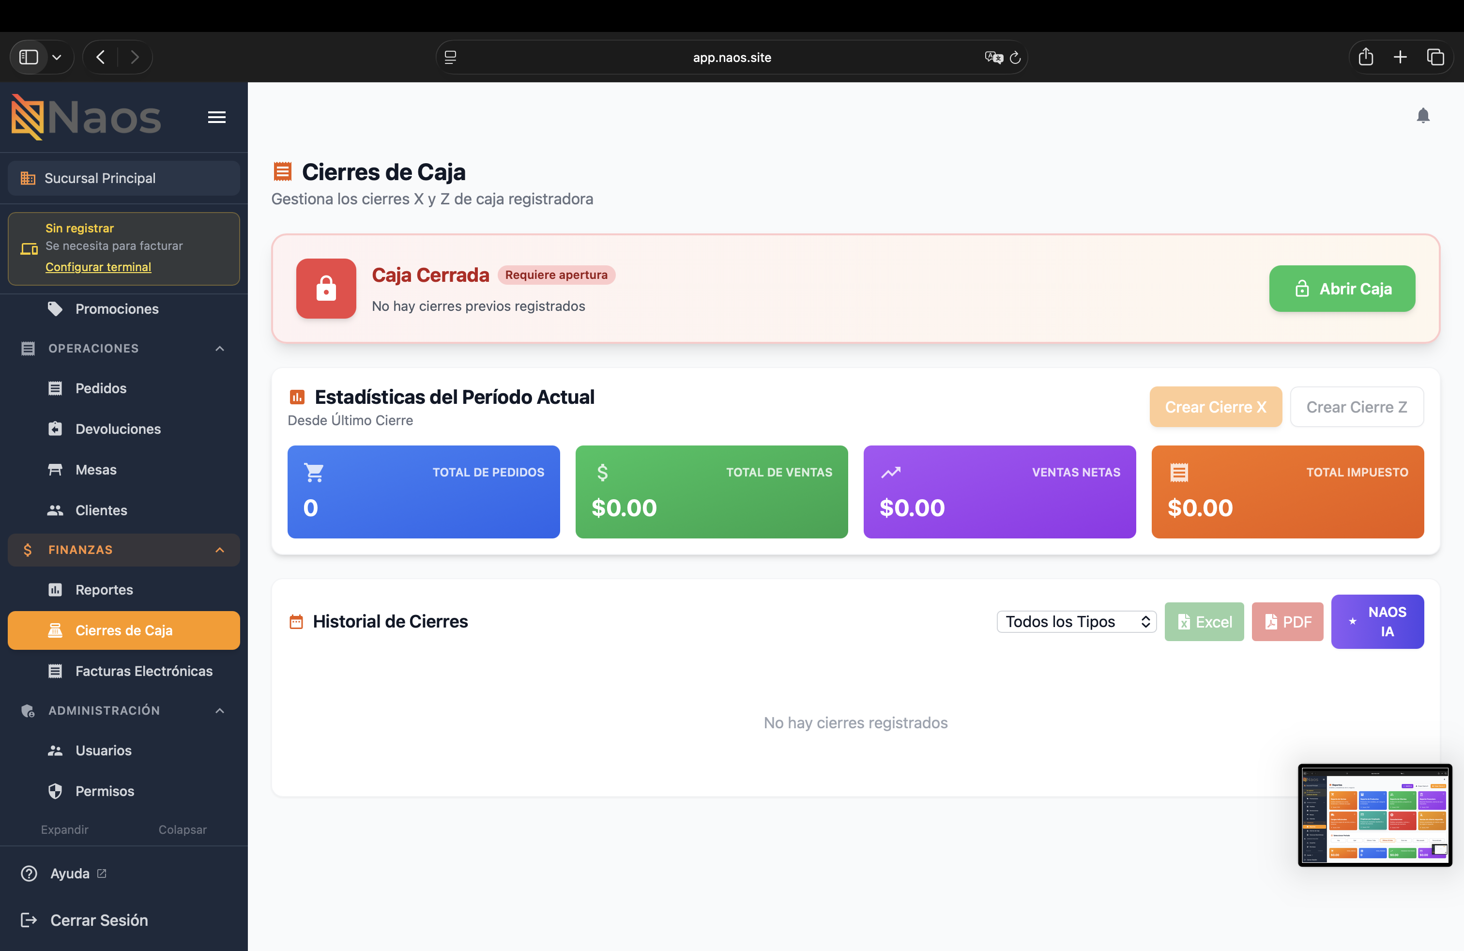This screenshot has height=951, width=1464.
Task: Open a new tab with plus icon
Action: (1400, 57)
